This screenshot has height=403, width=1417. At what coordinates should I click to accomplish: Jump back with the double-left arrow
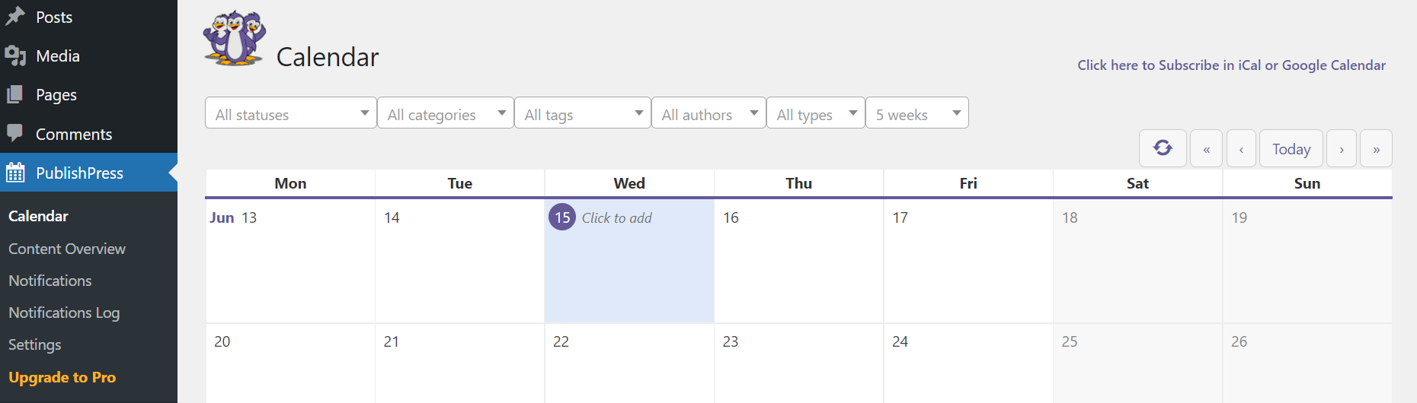(x=1207, y=149)
